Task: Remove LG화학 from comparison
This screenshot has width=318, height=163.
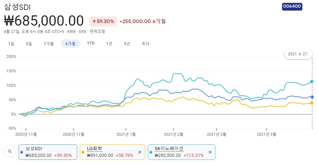Action: pos(140,152)
